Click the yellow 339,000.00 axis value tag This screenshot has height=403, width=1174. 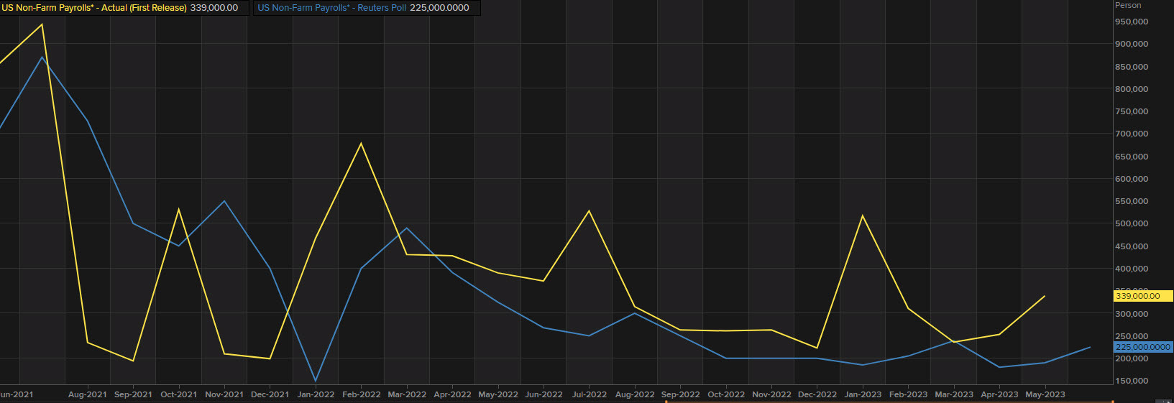pos(1143,296)
